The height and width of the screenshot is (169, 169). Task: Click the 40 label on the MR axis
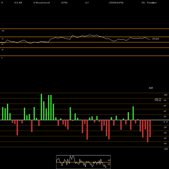(x=165, y=111)
